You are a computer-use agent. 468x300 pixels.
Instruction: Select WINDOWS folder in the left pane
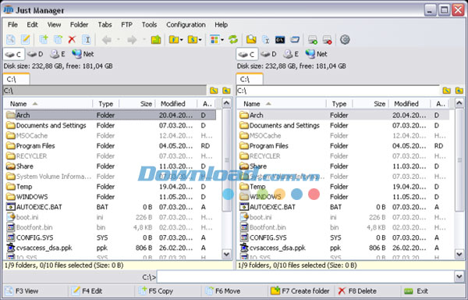[111, 197]
